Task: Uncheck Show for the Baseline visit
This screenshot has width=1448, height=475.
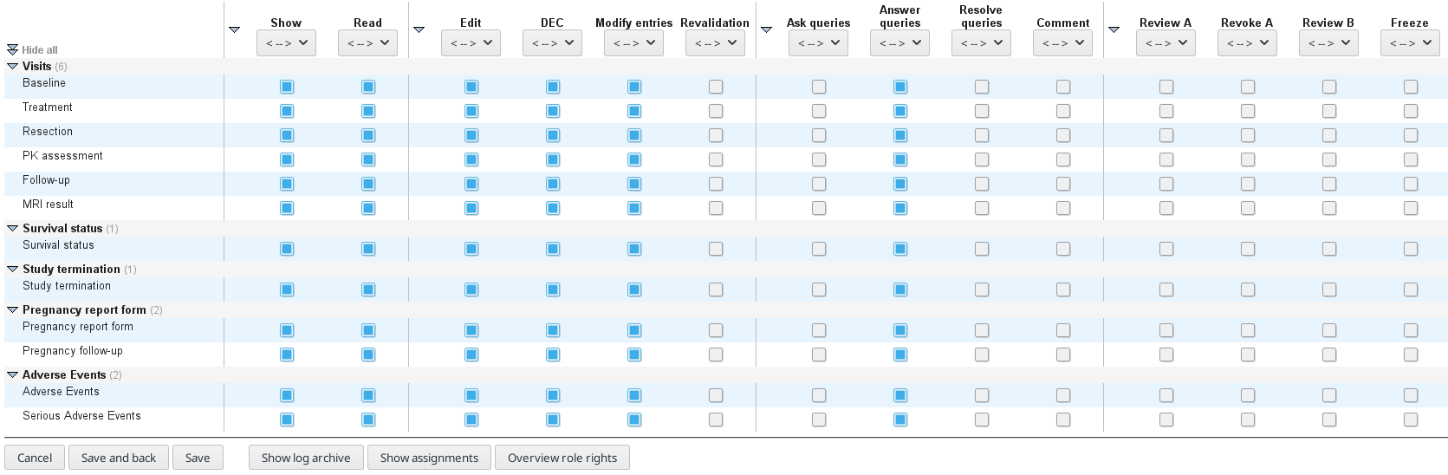Action: [287, 87]
